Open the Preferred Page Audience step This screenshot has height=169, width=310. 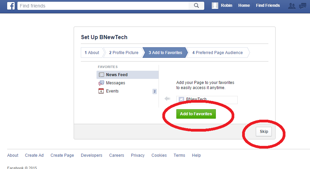tap(218, 53)
